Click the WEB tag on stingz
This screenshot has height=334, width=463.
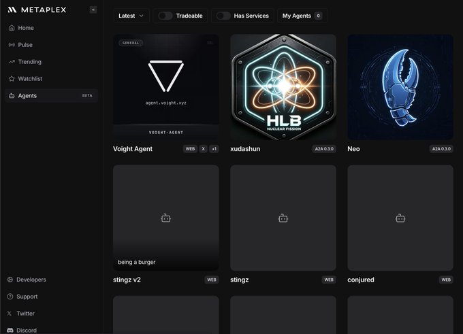329,280
